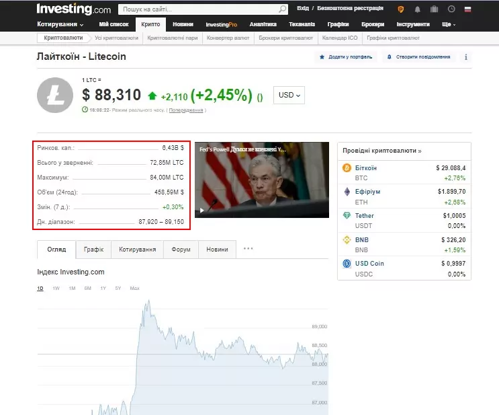Open the Біткоїн link
Image resolution: width=499 pixels, height=415 pixels.
point(365,168)
